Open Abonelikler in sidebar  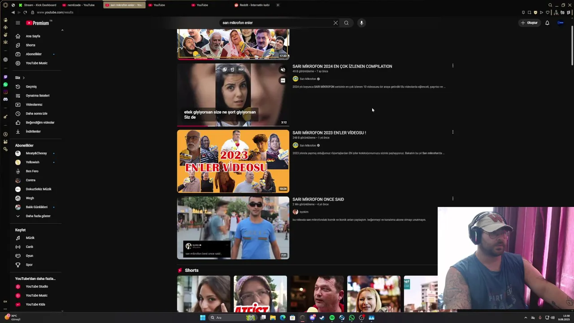pyautogui.click(x=34, y=54)
